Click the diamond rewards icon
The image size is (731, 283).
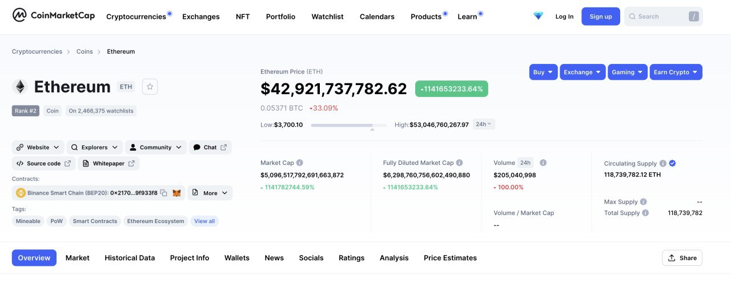click(x=538, y=16)
